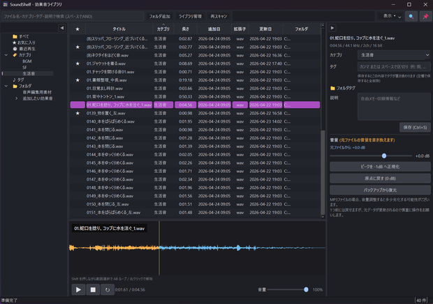This screenshot has height=304, width=433.
Task: Toggle loop playback icon
Action: tap(108, 289)
